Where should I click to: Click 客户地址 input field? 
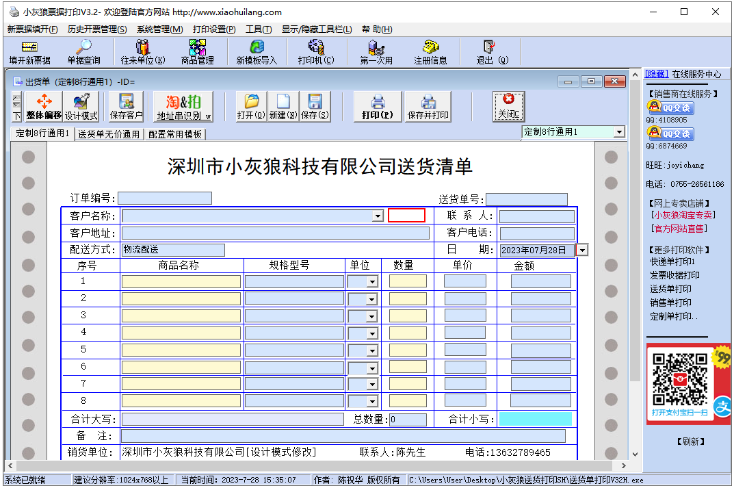(275, 233)
